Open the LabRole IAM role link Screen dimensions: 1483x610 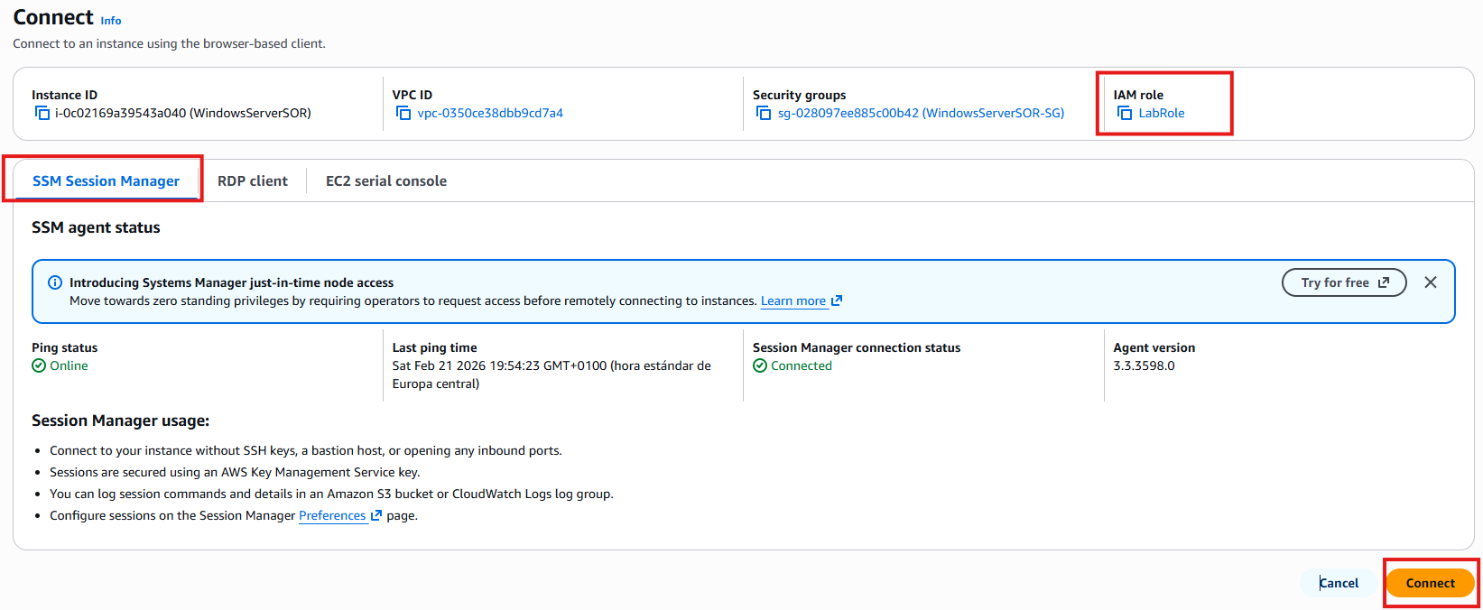point(1162,113)
